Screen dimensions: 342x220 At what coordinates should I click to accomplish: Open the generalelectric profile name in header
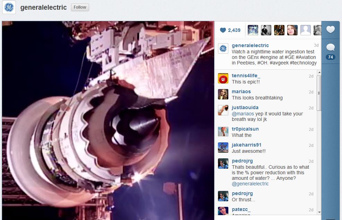point(43,7)
